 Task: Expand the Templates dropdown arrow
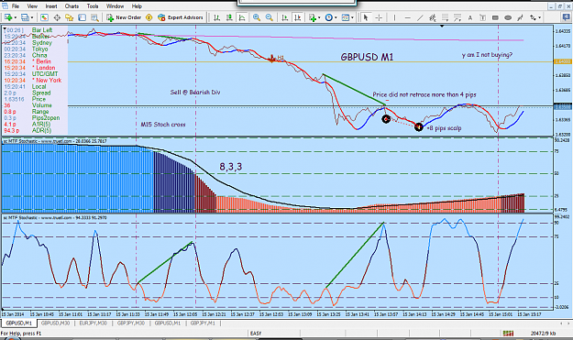352,17
